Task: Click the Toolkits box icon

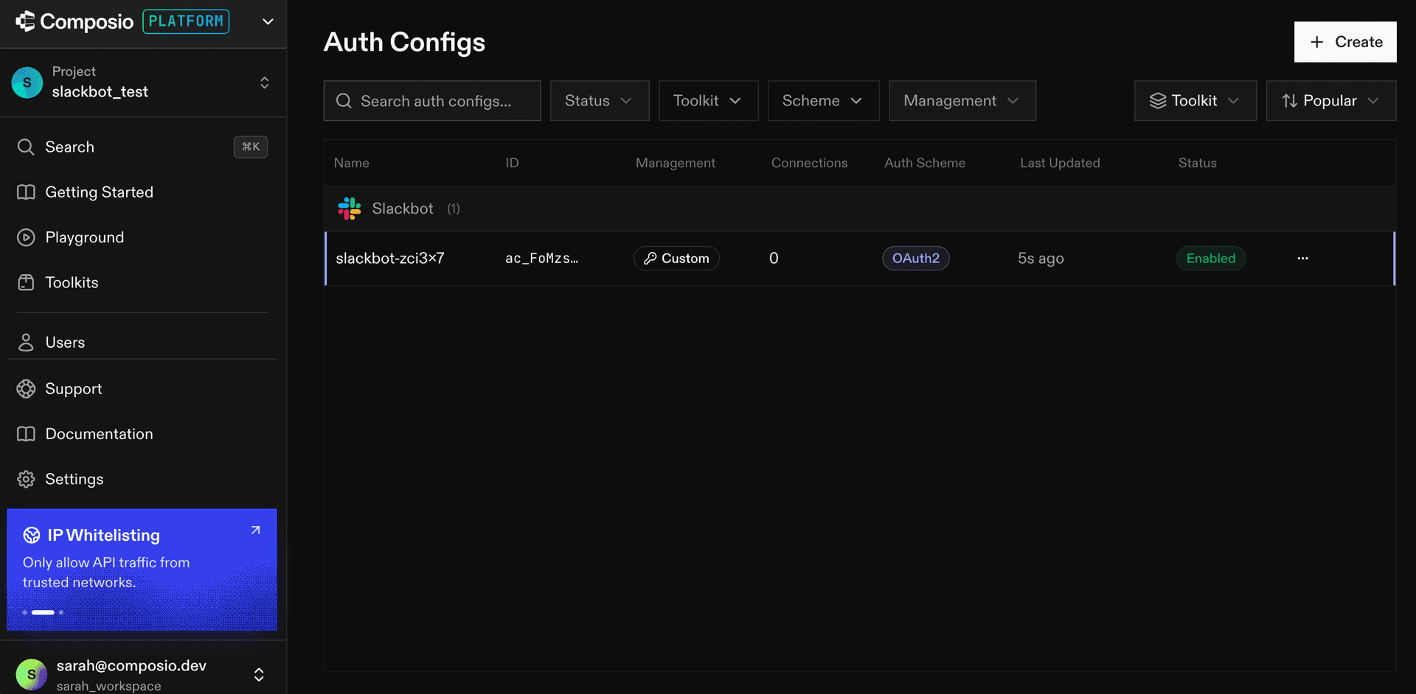Action: (26, 282)
